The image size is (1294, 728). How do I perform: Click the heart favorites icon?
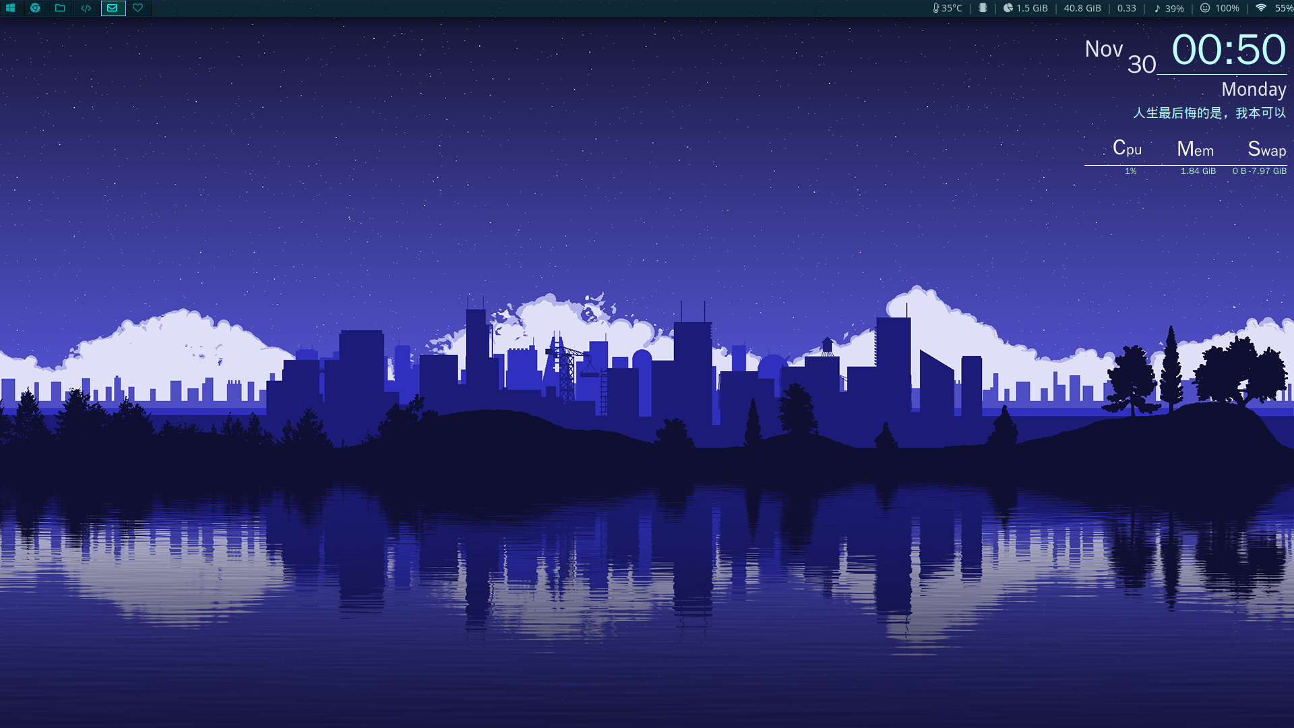click(x=137, y=8)
